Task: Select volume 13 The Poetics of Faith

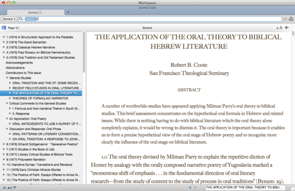Action: (x=44, y=180)
